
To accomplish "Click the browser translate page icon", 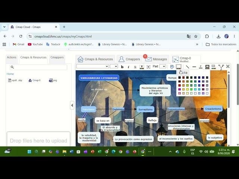I will pyautogui.click(x=189, y=37).
